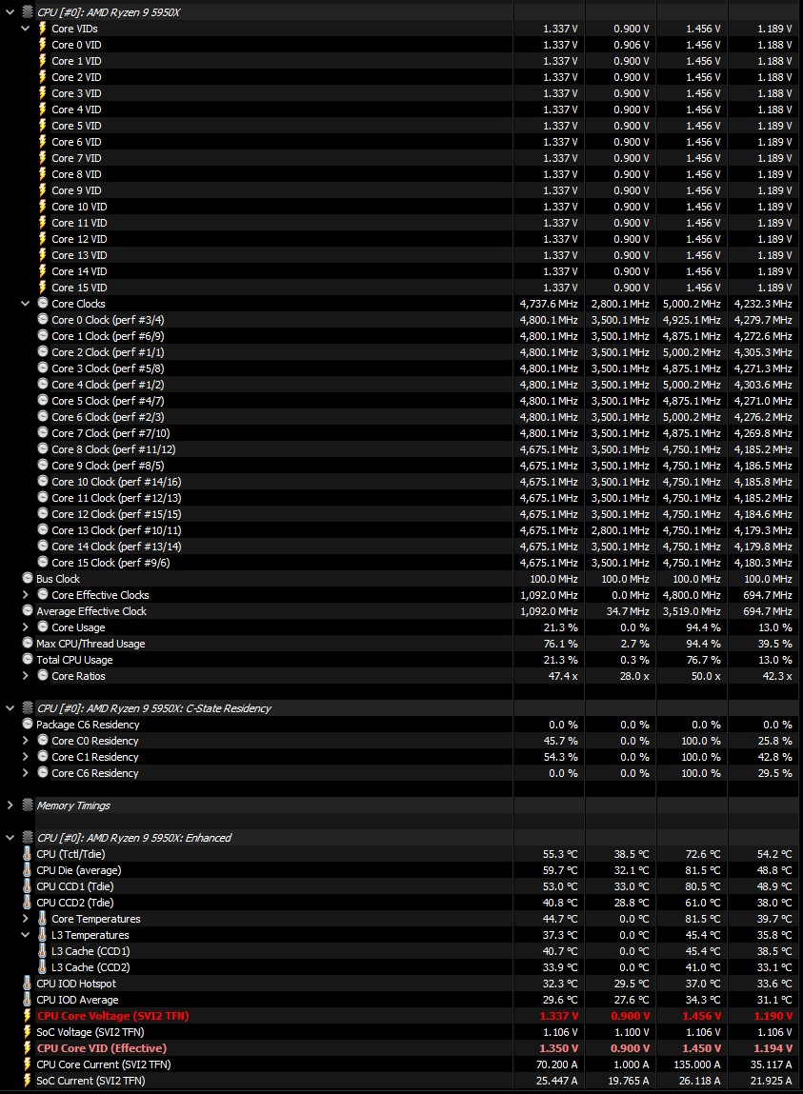Click the lightning icon next to Core 7 VID
This screenshot has width=803, height=1094.
point(43,158)
